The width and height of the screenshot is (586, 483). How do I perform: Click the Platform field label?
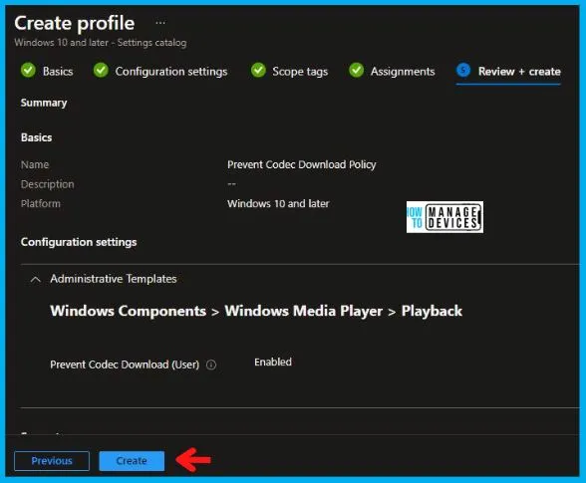click(x=40, y=203)
